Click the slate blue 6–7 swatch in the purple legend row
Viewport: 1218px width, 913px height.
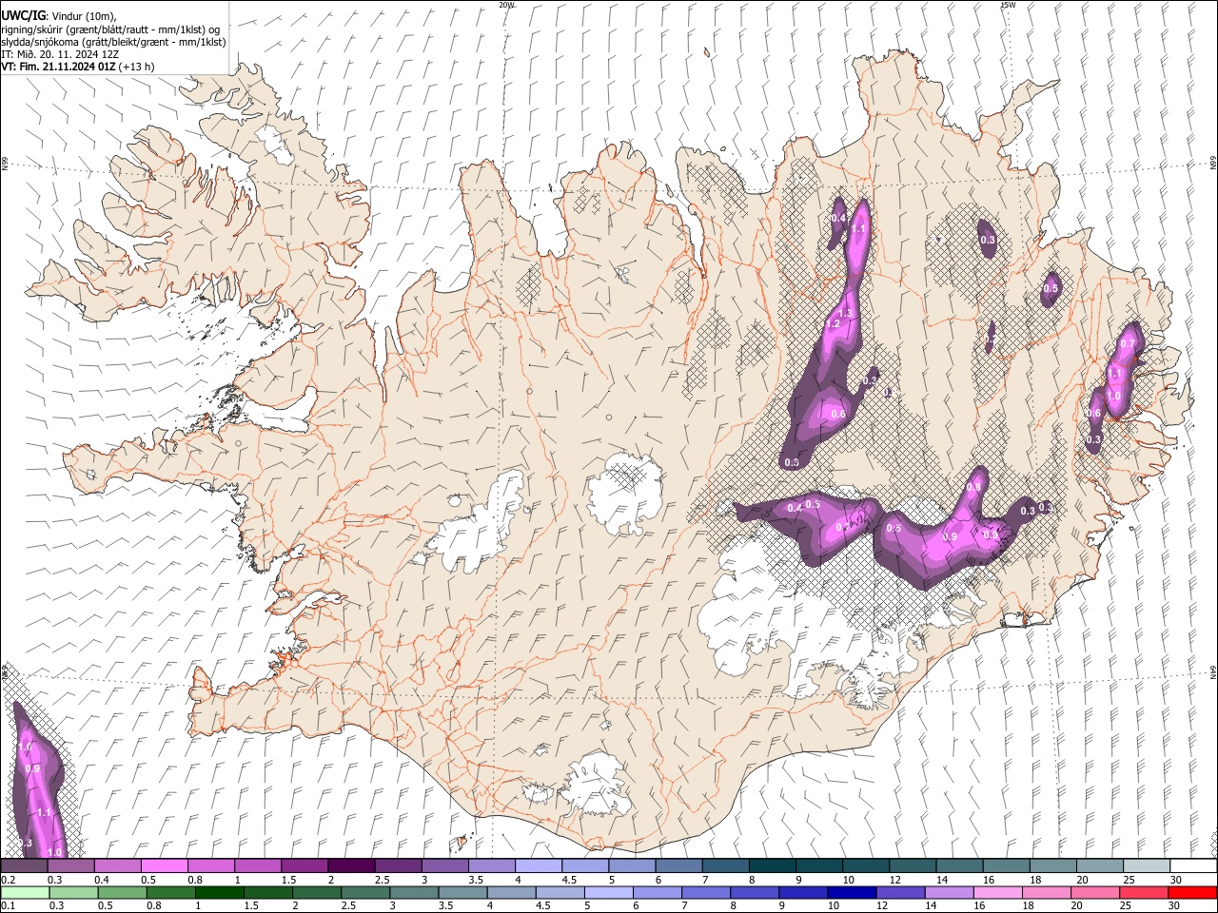(678, 866)
